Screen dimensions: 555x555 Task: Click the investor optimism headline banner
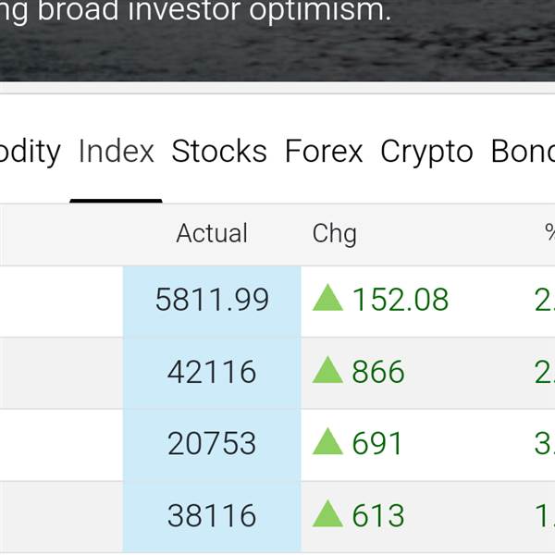click(x=277, y=41)
